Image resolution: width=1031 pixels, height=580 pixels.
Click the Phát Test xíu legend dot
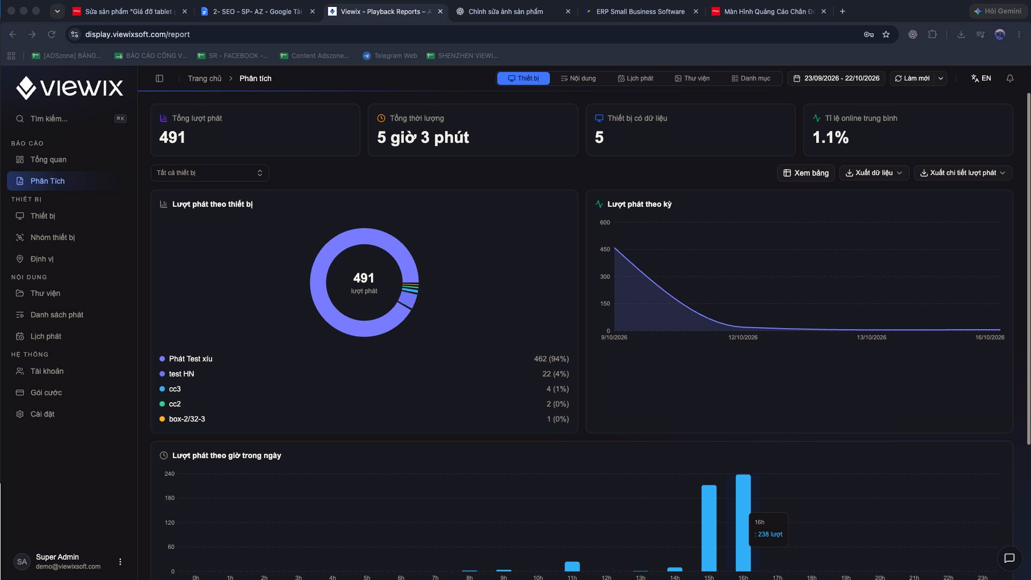[162, 359]
